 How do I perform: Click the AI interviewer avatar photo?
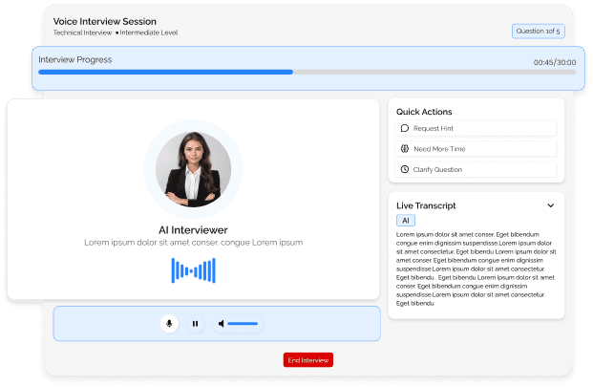[193, 168]
